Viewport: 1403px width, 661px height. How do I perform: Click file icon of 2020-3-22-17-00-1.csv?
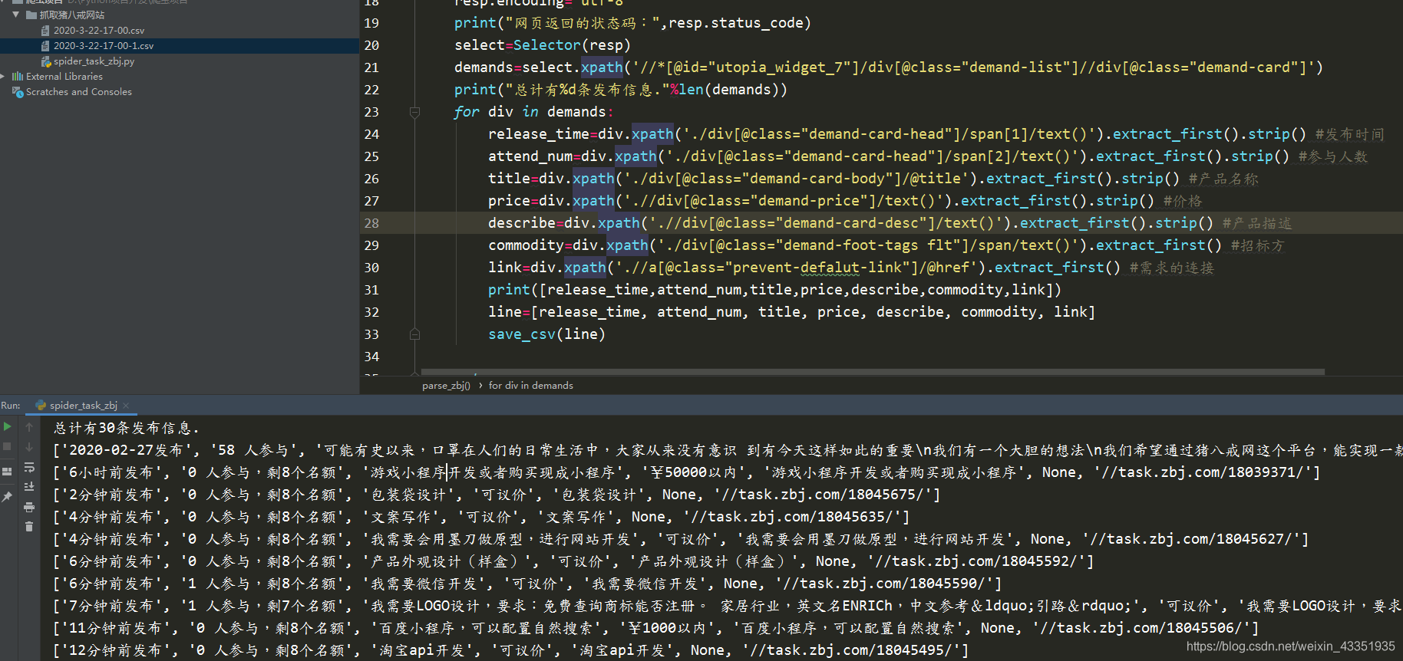[45, 46]
